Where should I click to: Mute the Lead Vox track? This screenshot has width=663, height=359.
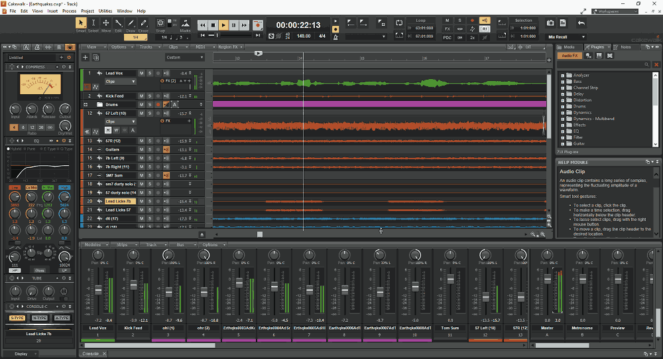click(142, 73)
